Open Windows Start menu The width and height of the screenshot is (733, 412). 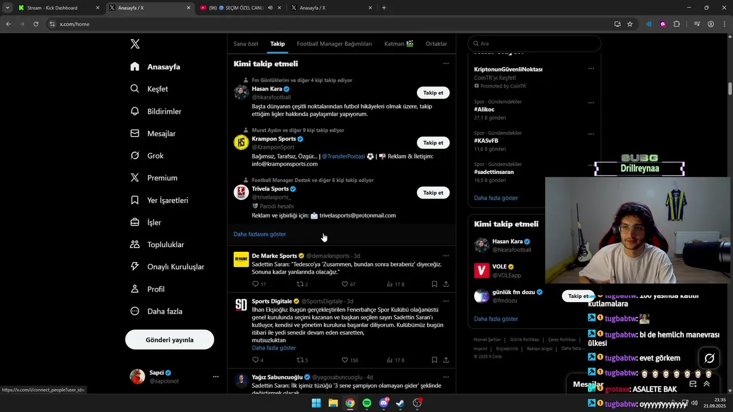coord(316,403)
